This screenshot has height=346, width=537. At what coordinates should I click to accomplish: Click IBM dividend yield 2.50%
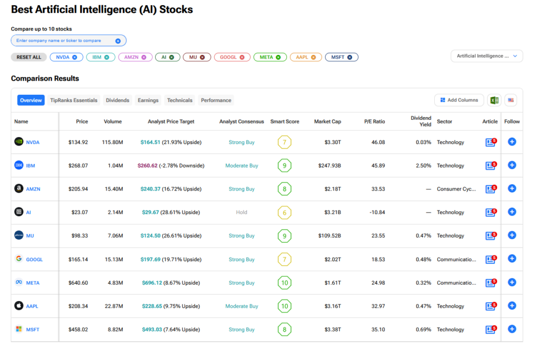pyautogui.click(x=423, y=165)
